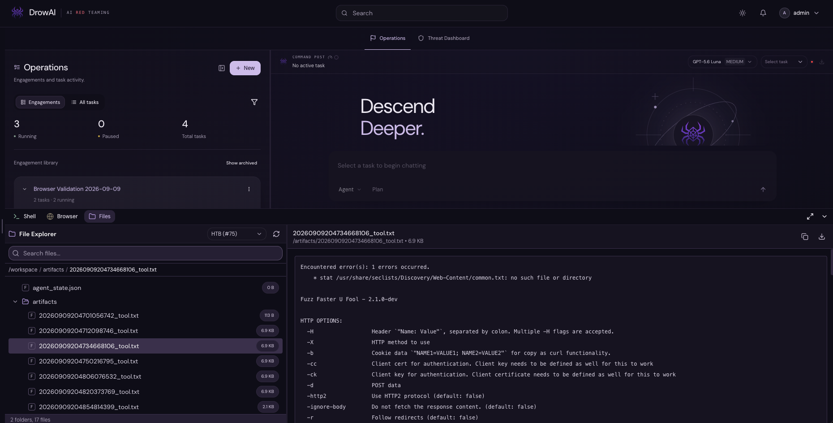This screenshot has height=423, width=833.
Task: Click the send arrow in chat box
Action: 763,190
